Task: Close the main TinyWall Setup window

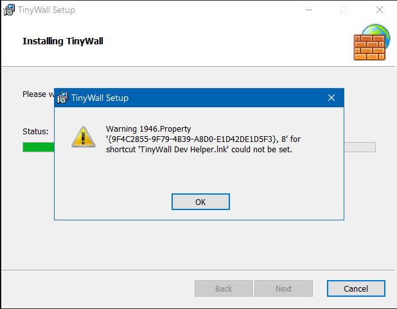Action: click(x=379, y=10)
